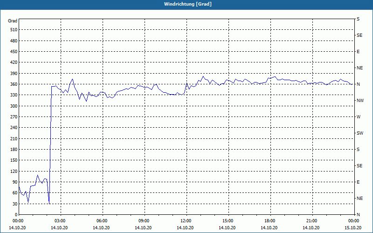The height and width of the screenshot is (233, 373).
Task: Click the 150 degree axis label
Action: tap(14, 160)
